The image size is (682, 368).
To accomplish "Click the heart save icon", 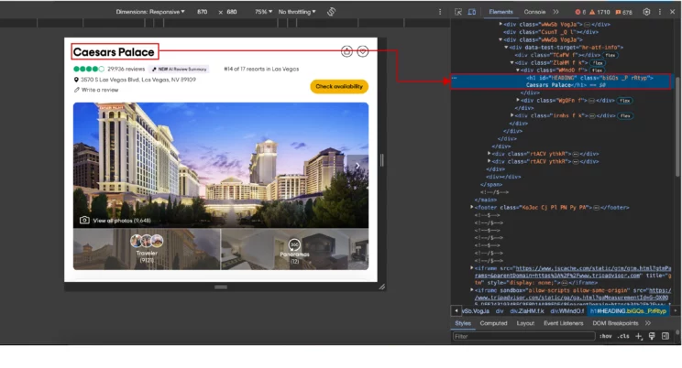I will (363, 51).
